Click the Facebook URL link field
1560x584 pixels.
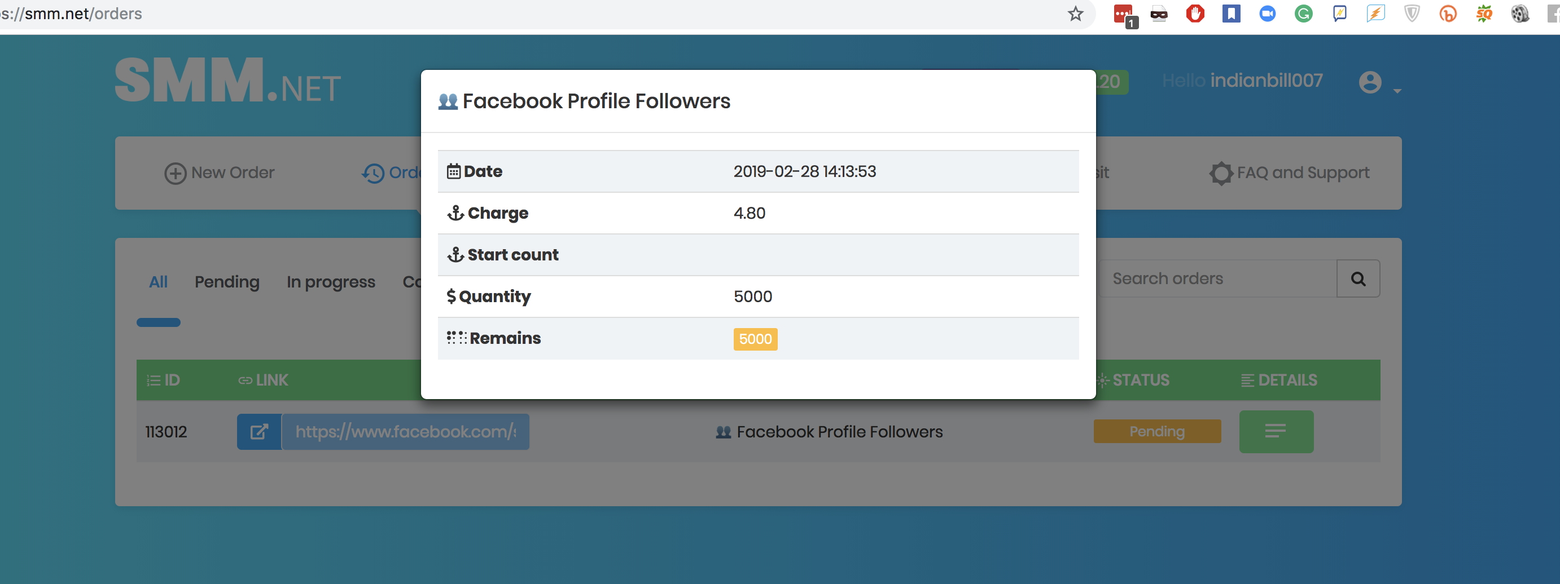[x=405, y=432]
